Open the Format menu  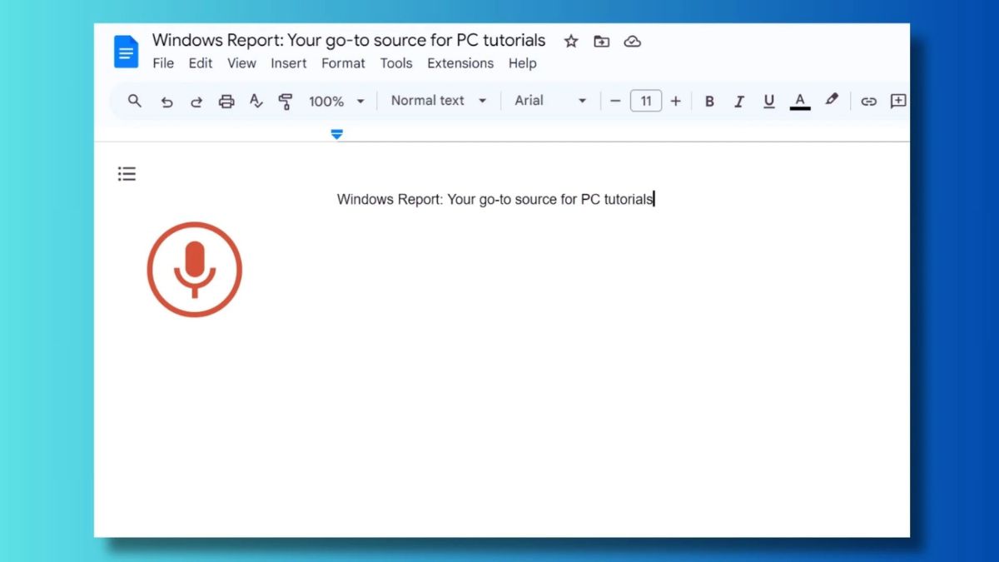click(343, 63)
